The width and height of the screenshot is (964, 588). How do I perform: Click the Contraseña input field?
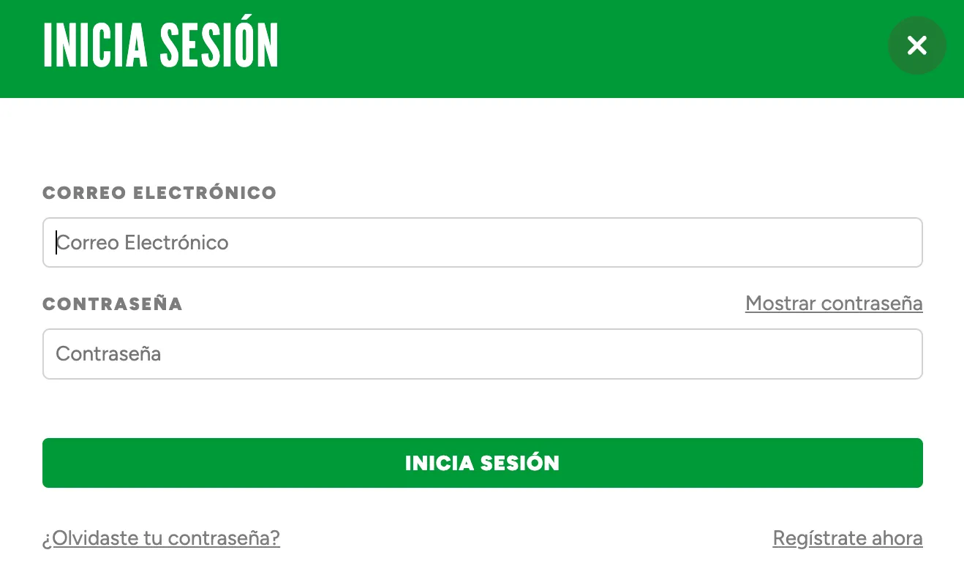pyautogui.click(x=482, y=353)
